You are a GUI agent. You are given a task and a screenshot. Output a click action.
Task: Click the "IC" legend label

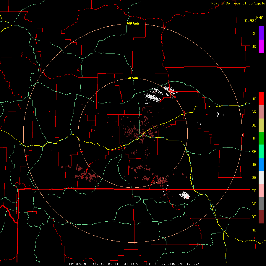[x=254, y=191]
